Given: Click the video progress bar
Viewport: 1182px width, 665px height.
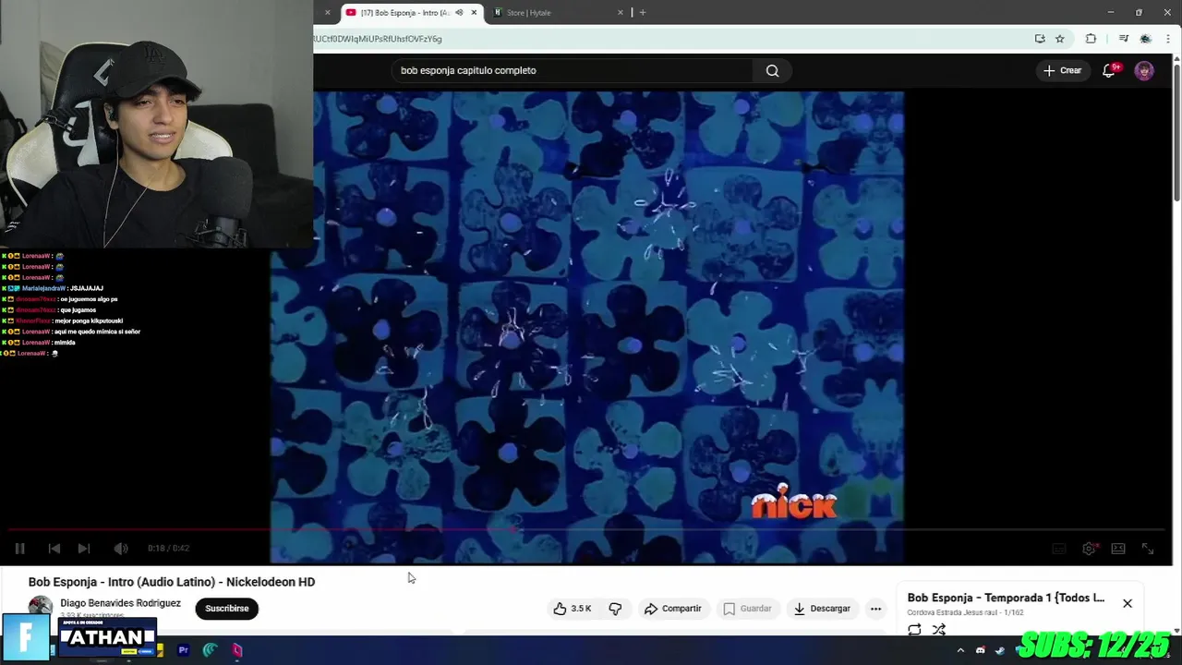Looking at the screenshot, I should 587,530.
